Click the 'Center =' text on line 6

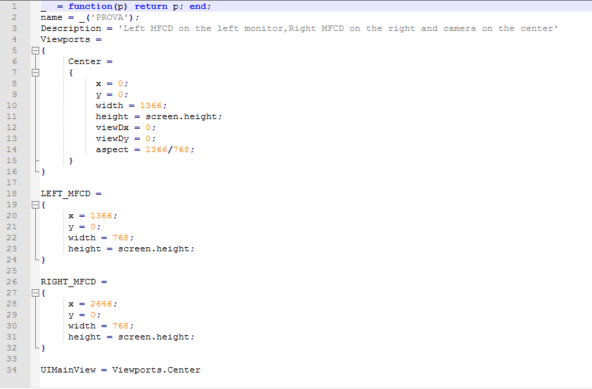(x=90, y=61)
